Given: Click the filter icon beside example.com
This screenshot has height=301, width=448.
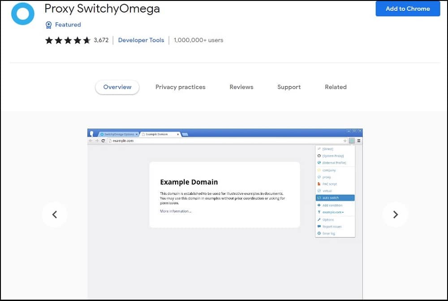Looking at the screenshot, I should pyautogui.click(x=319, y=212).
